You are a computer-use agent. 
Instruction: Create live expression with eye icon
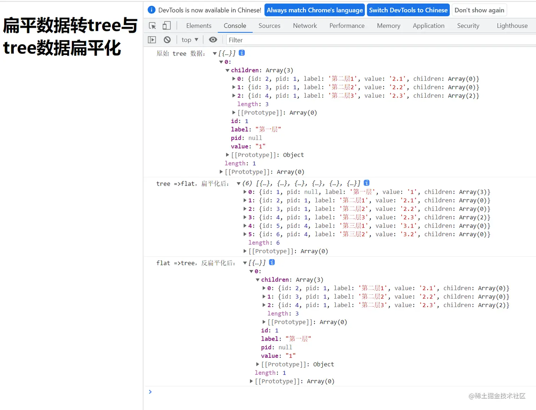coord(213,40)
